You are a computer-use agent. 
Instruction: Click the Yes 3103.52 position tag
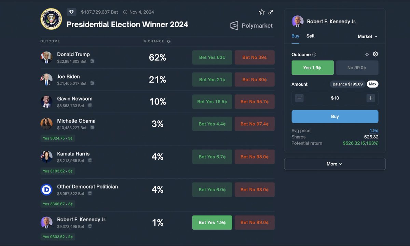pyautogui.click(x=58, y=171)
